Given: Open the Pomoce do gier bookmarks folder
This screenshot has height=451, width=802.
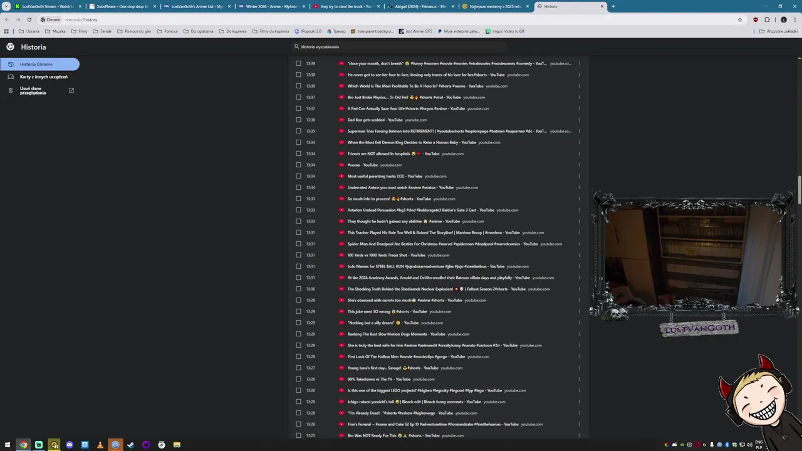Looking at the screenshot, I should click(134, 31).
